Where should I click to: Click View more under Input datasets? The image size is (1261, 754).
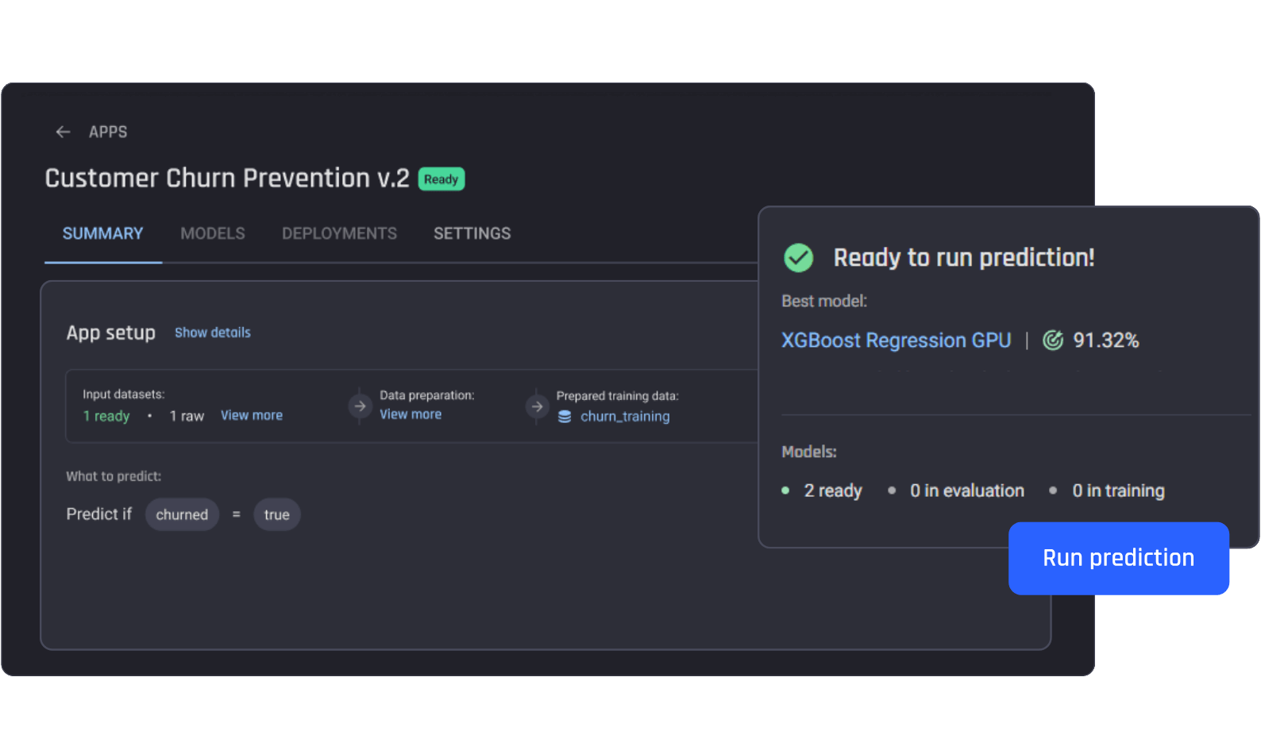coord(252,415)
